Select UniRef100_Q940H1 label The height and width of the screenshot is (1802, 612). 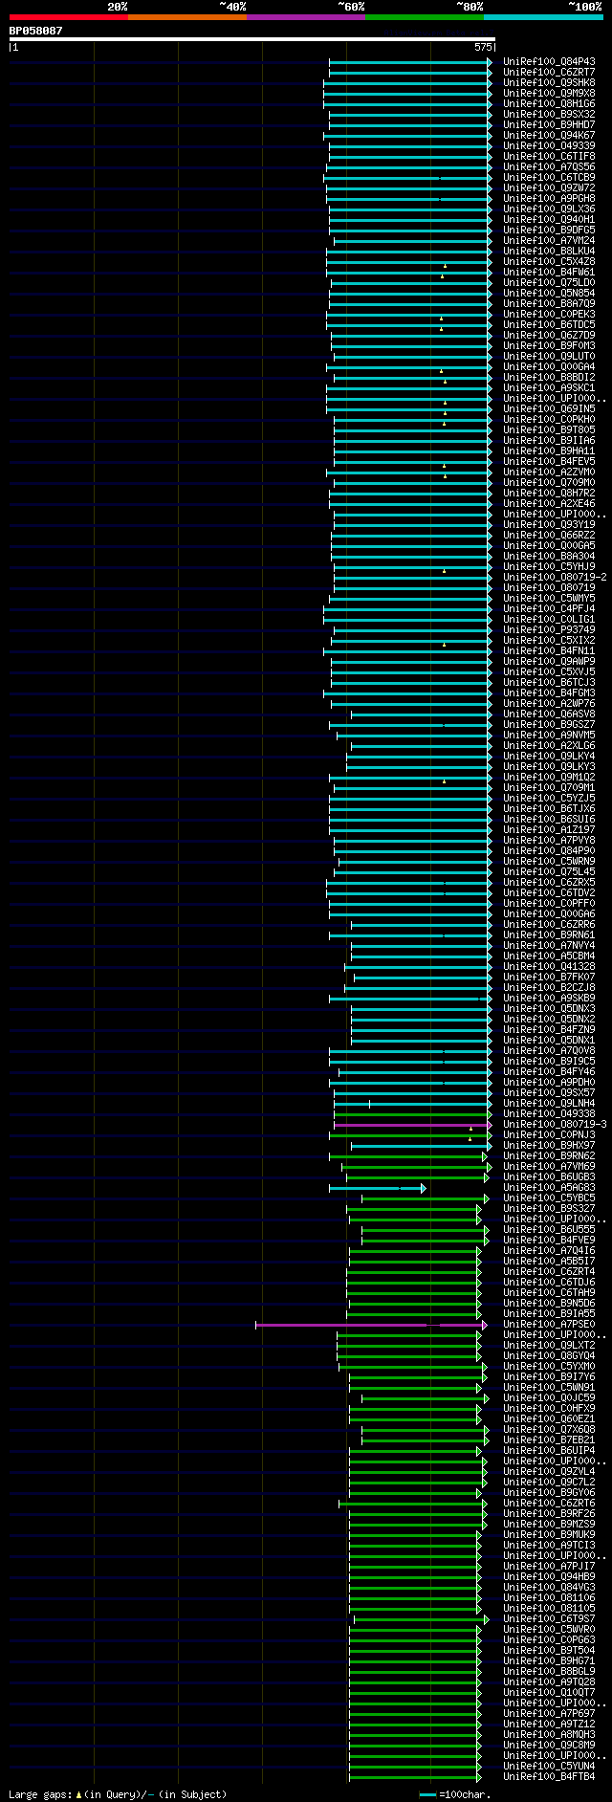point(549,220)
